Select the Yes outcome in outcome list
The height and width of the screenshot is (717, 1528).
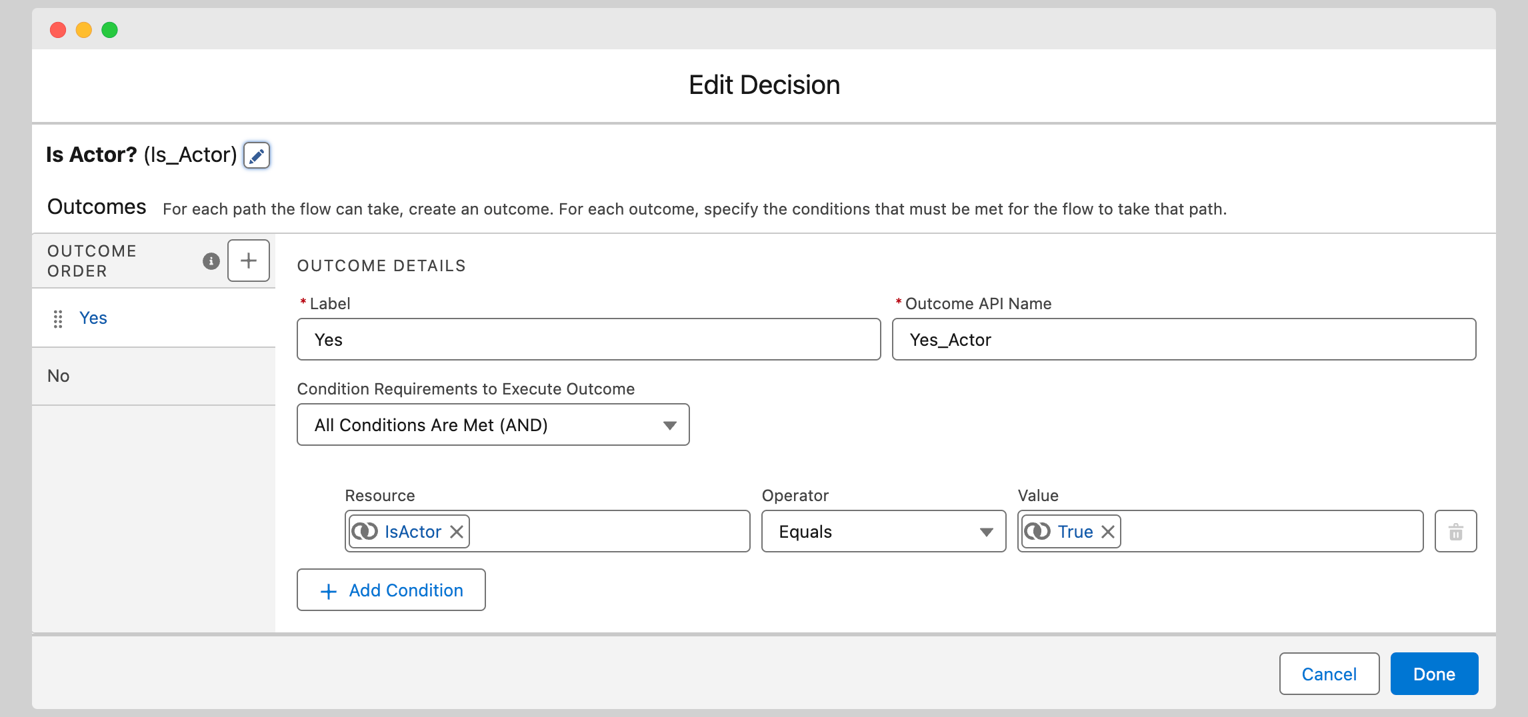(x=93, y=319)
